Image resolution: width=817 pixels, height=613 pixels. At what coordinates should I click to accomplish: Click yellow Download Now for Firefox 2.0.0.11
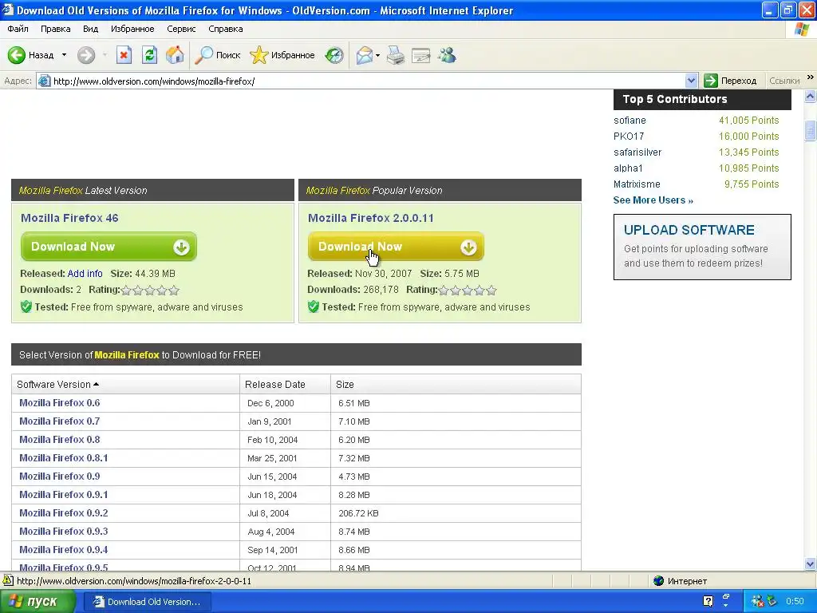pos(396,247)
